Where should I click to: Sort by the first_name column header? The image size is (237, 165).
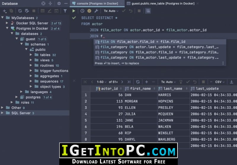[140, 89]
